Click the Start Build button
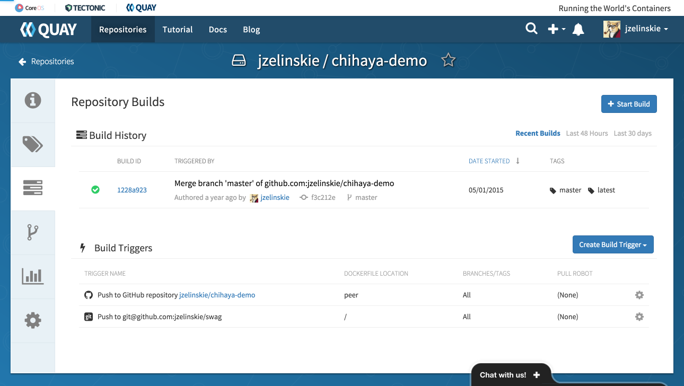684x386 pixels. coord(629,104)
